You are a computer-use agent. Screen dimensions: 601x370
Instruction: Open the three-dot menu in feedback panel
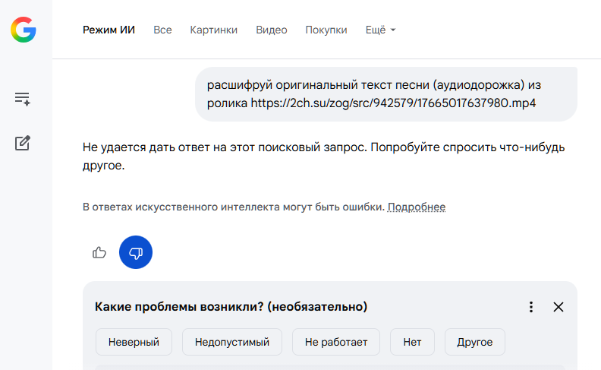[x=531, y=307]
